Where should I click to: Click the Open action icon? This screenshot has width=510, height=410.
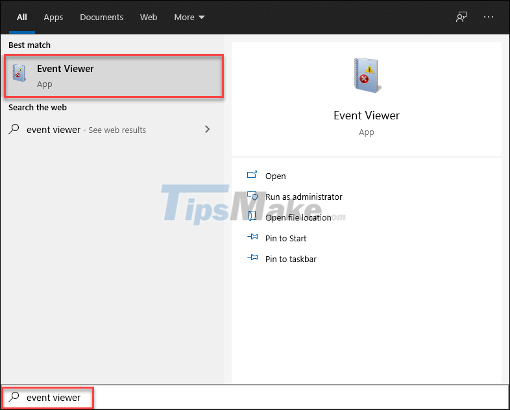tap(252, 175)
